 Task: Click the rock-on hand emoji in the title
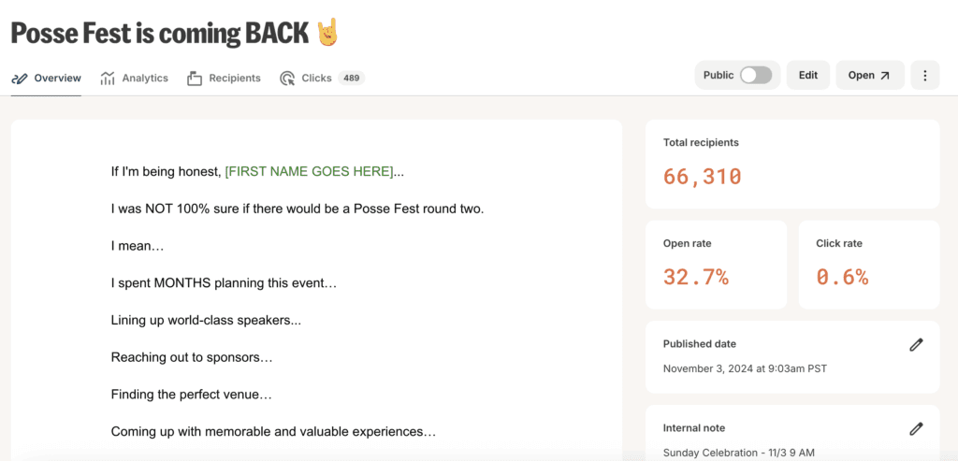pos(327,33)
